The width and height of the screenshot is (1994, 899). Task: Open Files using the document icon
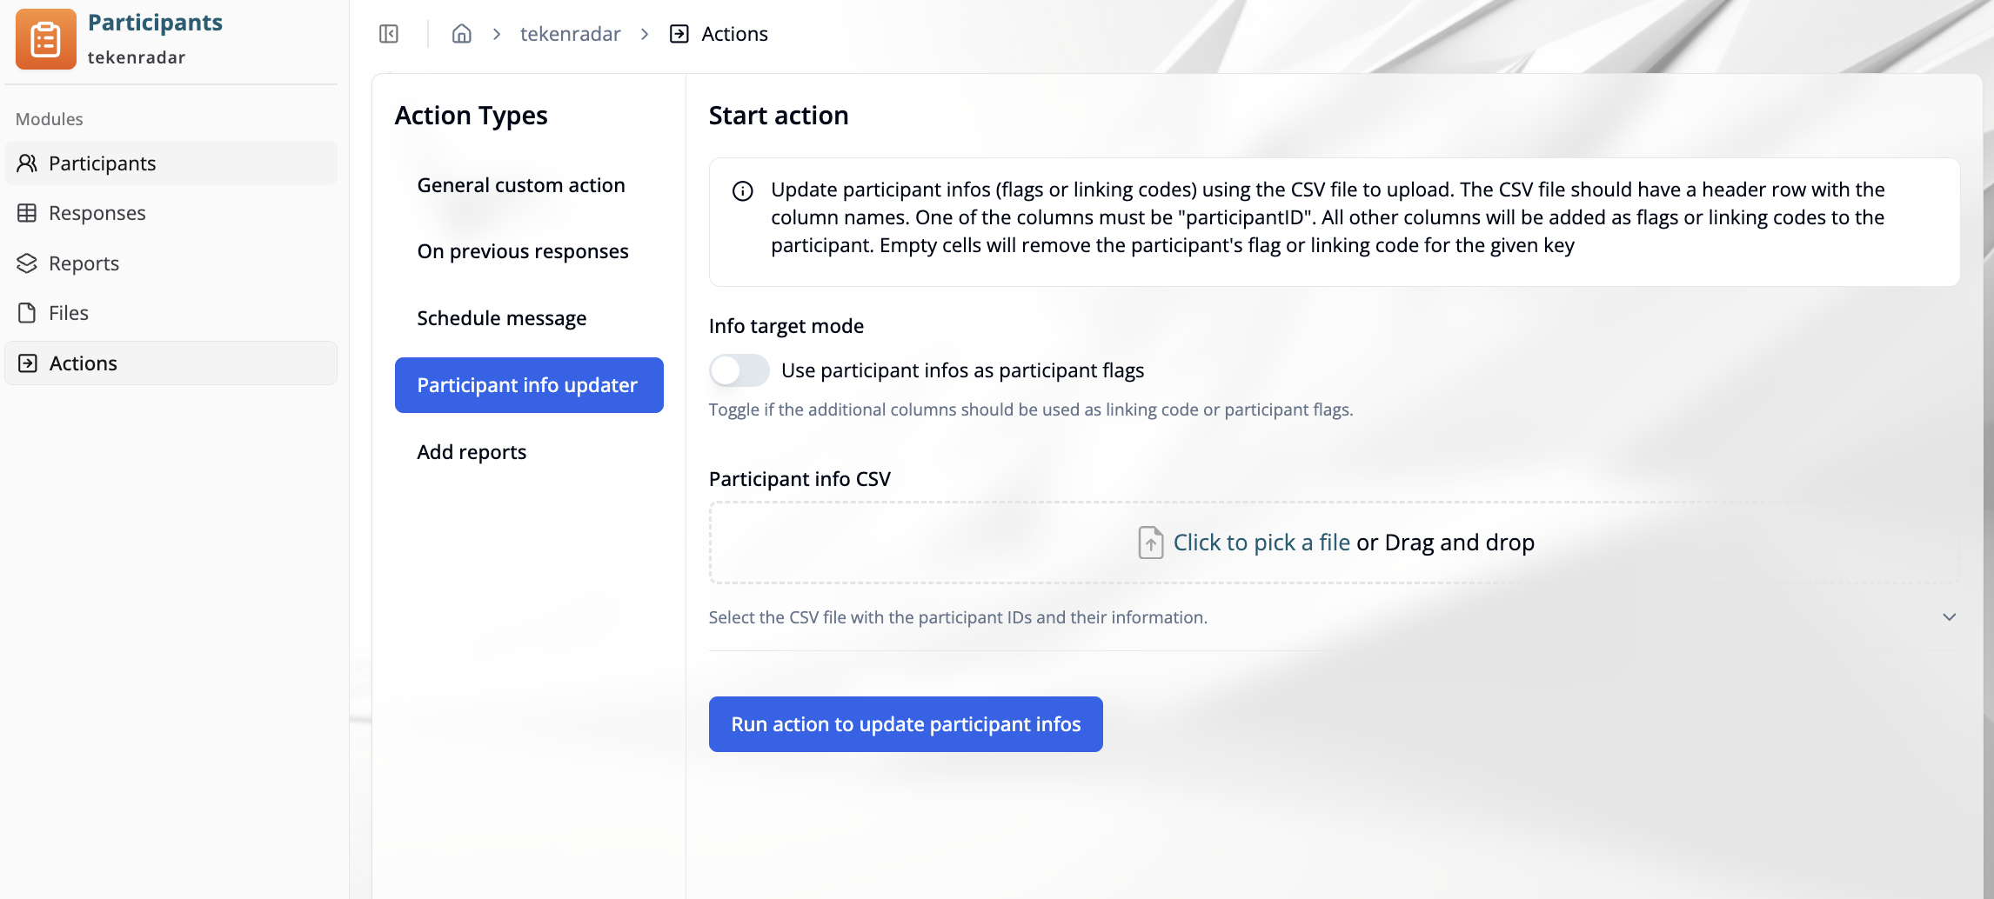pyautogui.click(x=27, y=312)
